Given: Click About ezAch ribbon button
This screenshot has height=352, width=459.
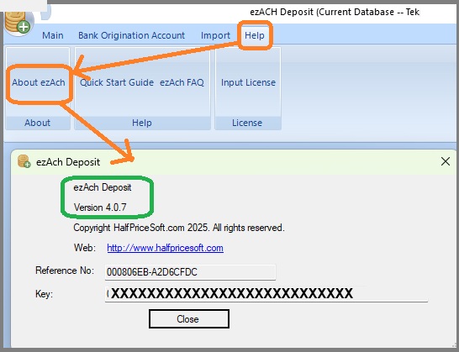Looking at the screenshot, I should pos(39,82).
